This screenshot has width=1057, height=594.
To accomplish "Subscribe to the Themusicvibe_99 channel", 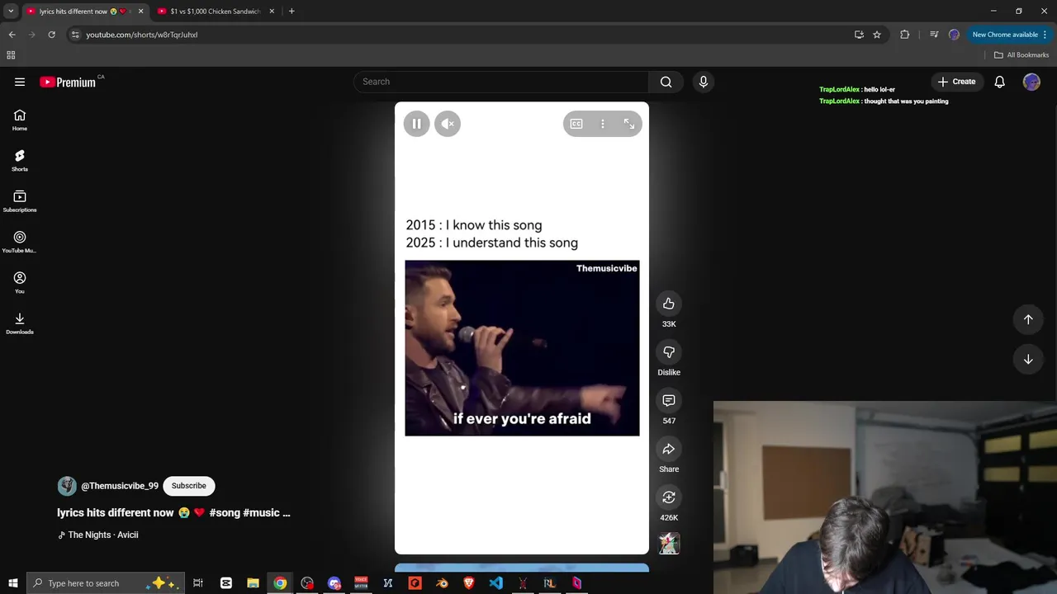I will point(189,486).
